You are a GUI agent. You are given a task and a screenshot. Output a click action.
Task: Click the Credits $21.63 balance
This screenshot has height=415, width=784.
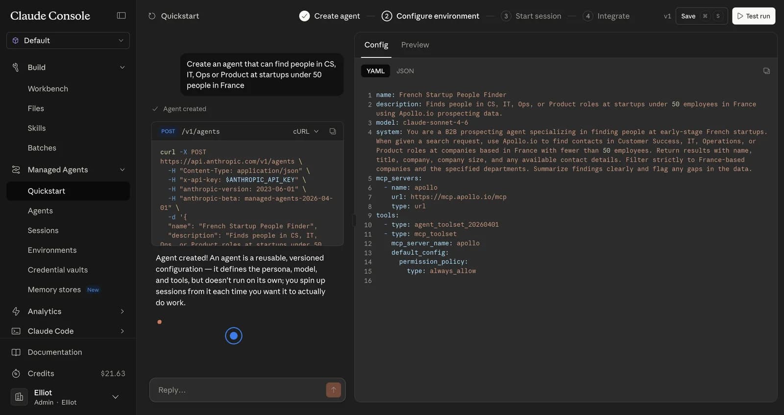[113, 373]
